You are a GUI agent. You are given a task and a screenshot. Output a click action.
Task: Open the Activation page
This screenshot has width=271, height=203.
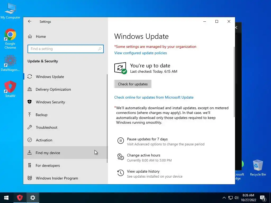coord(66,140)
